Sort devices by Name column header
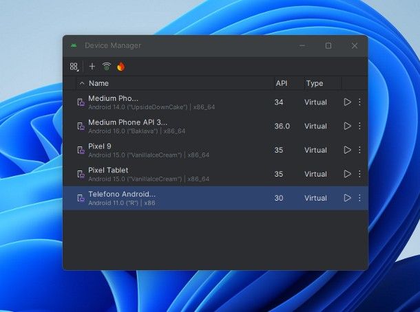Screen dimensions: 420x312 point(98,83)
